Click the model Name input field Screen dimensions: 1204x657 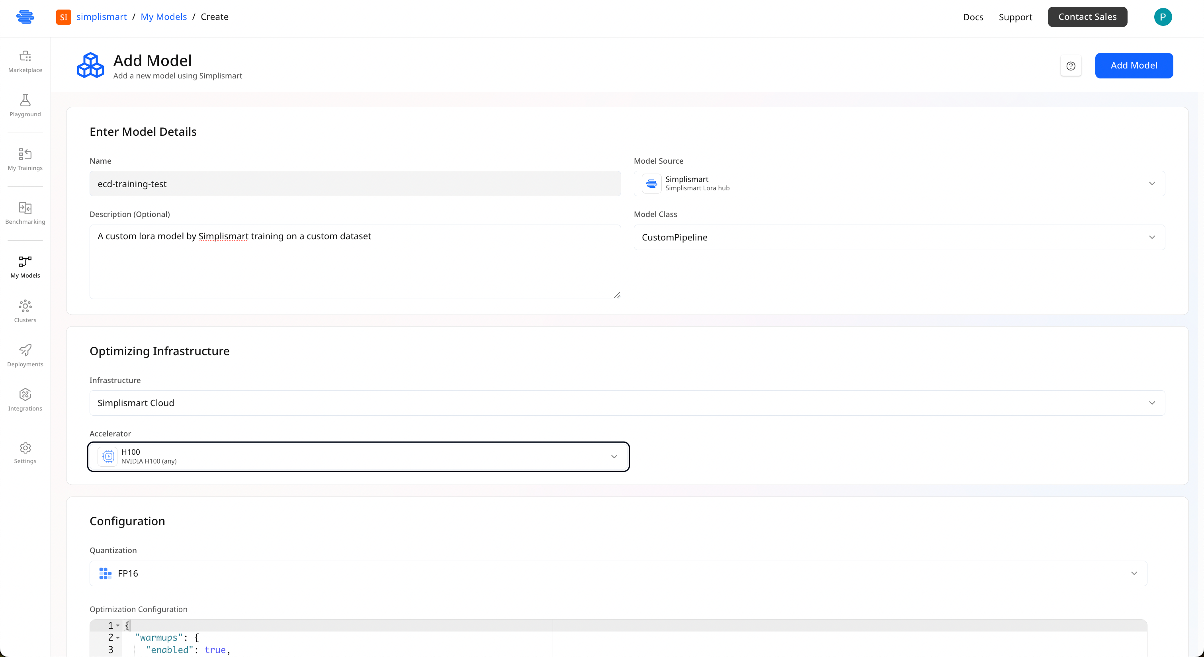point(355,184)
